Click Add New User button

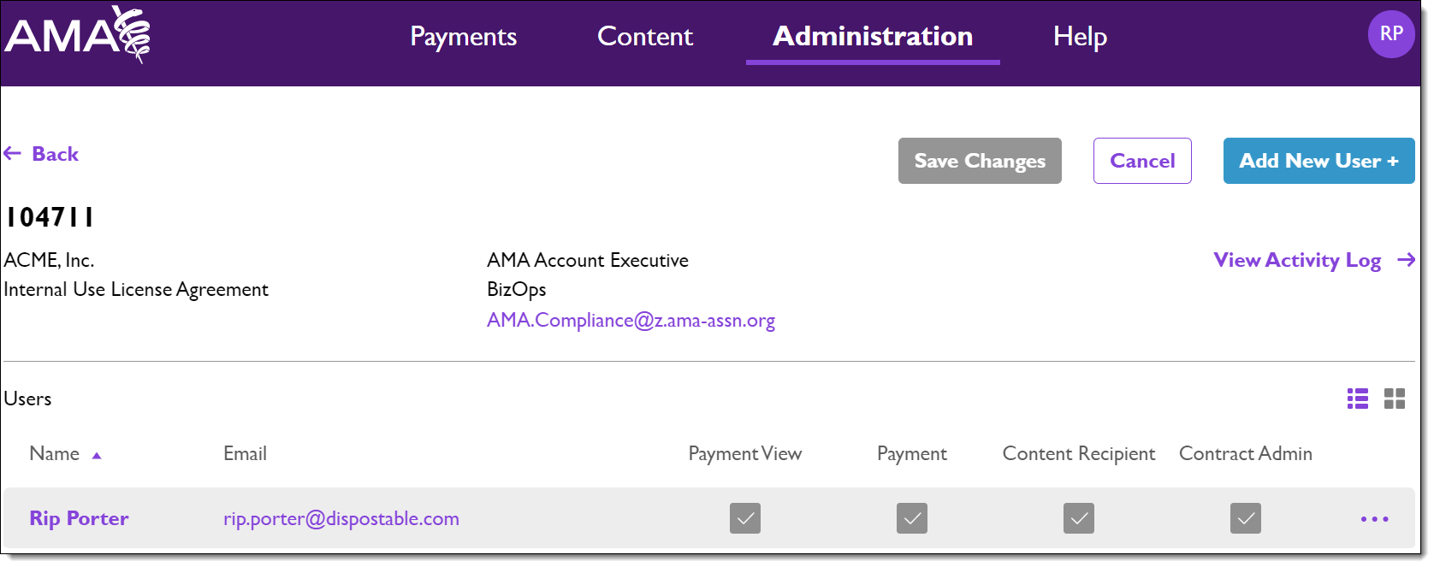point(1318,161)
